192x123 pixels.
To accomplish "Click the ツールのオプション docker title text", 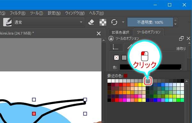I will tap(127, 38).
